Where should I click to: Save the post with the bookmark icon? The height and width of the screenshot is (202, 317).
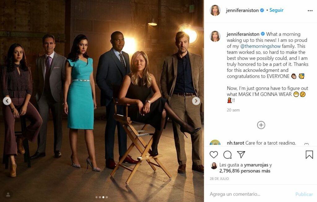(309, 155)
